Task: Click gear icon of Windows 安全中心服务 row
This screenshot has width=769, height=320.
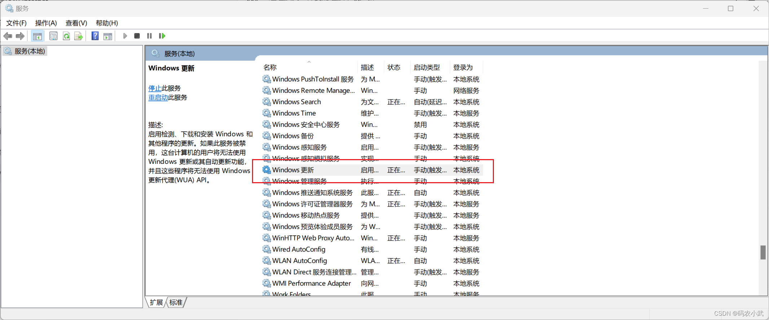Action: 266,125
